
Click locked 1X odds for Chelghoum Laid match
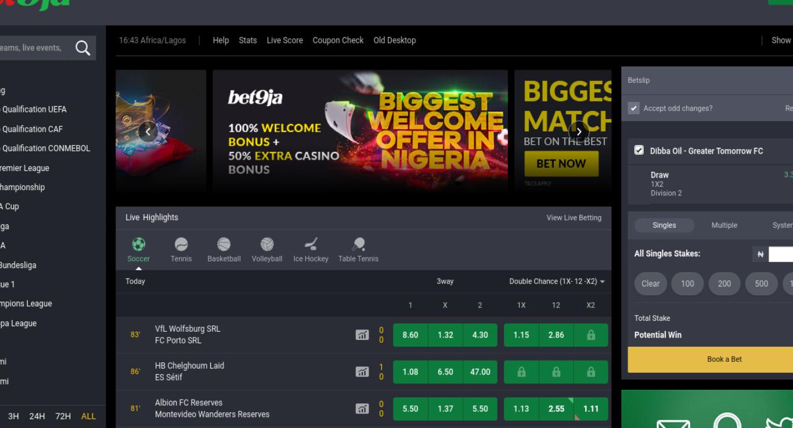(x=521, y=372)
